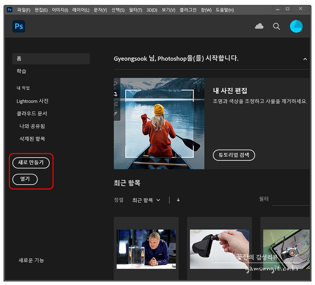Open the 문자(Y) menu

click(100, 10)
